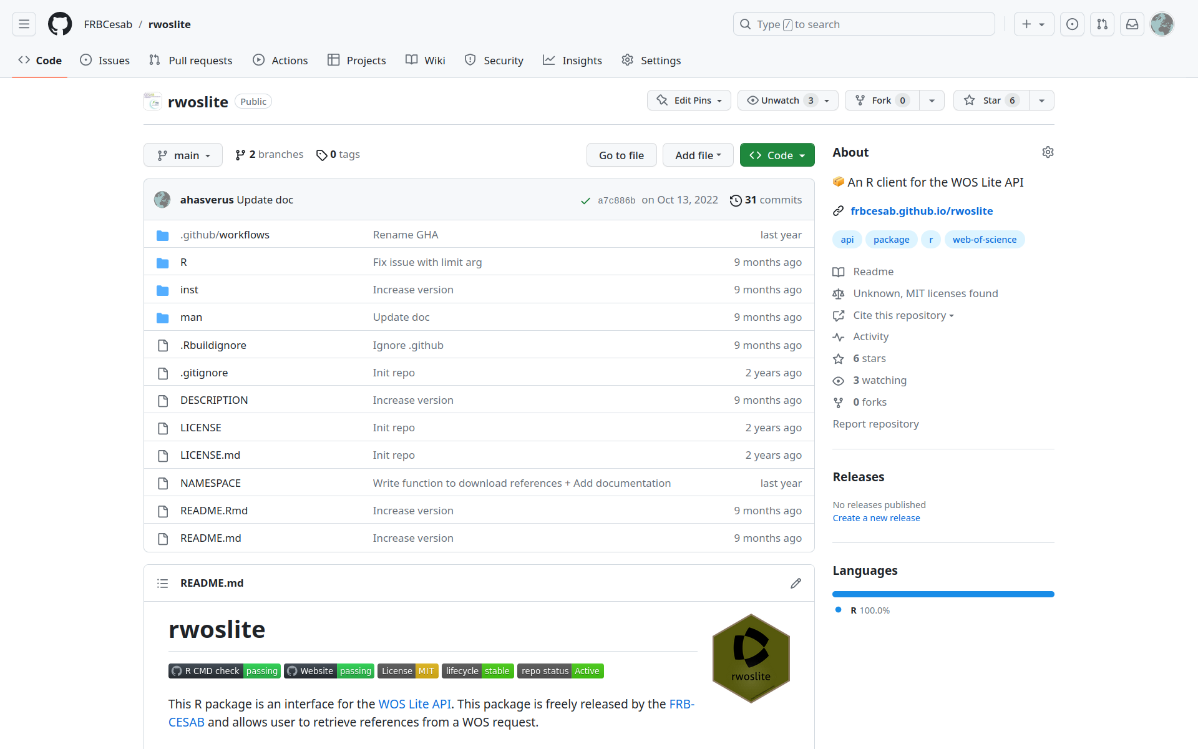Open the notifications inbox icon

(1132, 24)
